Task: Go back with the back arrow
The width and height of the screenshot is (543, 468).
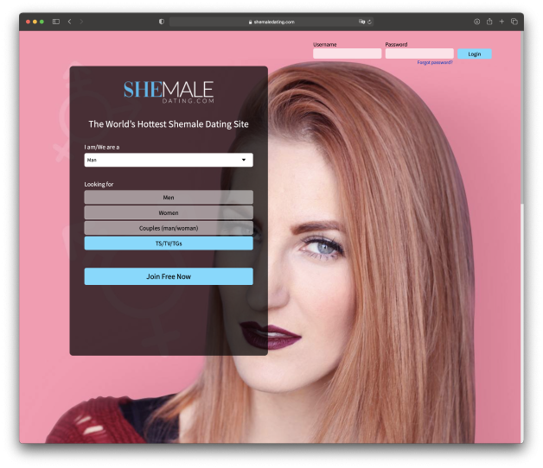Action: (70, 22)
